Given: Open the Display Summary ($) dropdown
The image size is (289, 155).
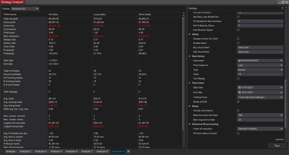Looking at the screenshot, I should [26, 9].
